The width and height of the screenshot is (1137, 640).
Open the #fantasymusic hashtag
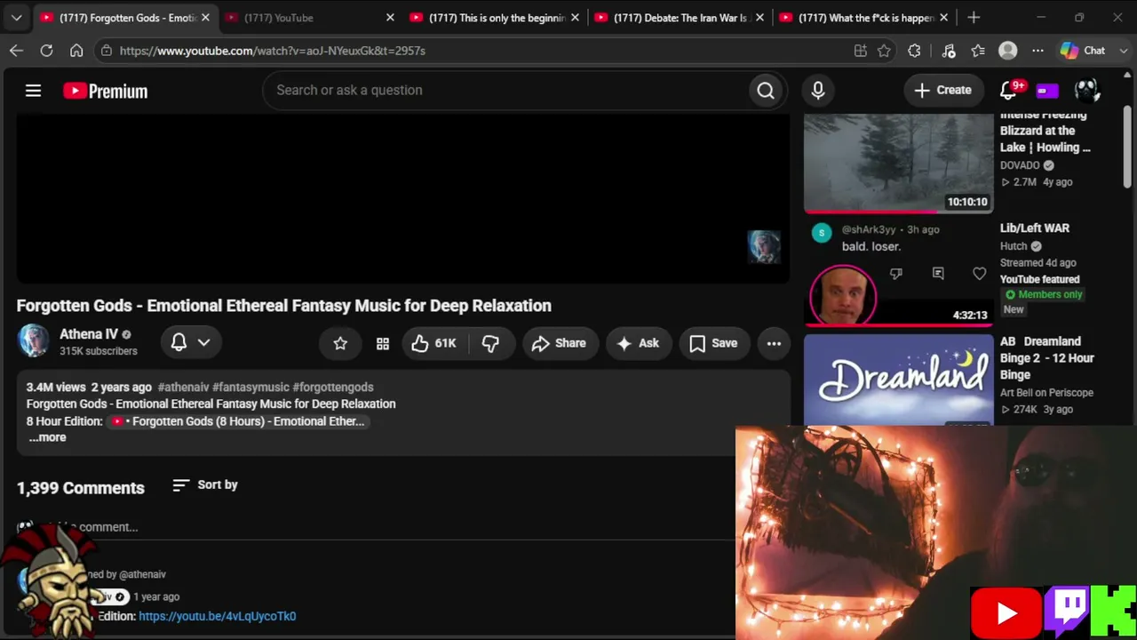click(250, 387)
